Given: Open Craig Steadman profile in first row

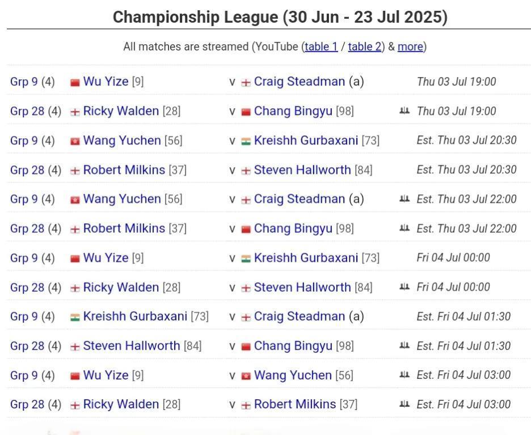Looking at the screenshot, I should pyautogui.click(x=300, y=82).
